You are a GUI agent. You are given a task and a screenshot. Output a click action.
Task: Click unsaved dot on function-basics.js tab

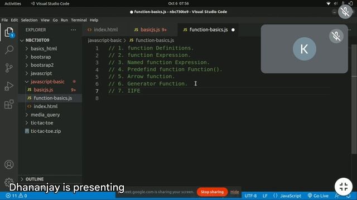coord(233,29)
